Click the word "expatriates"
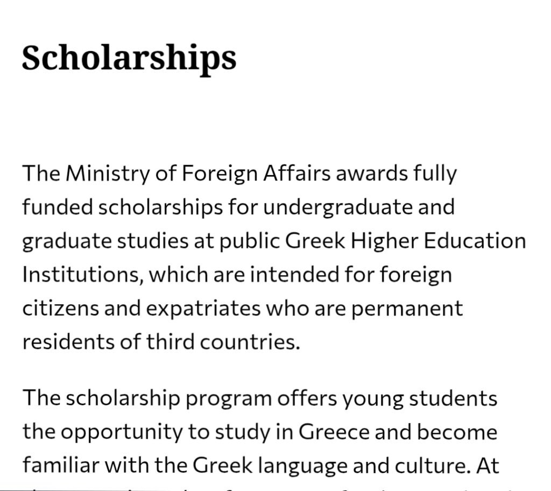551x491 pixels. point(203,308)
